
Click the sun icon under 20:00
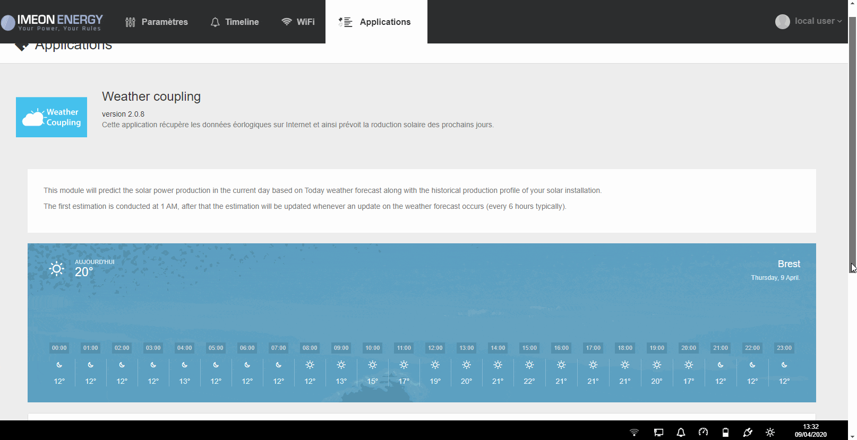(x=689, y=365)
